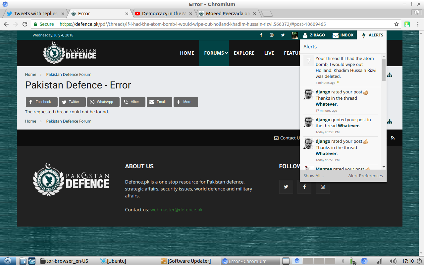Click the webmaster@defence.pk email link

pyautogui.click(x=177, y=210)
